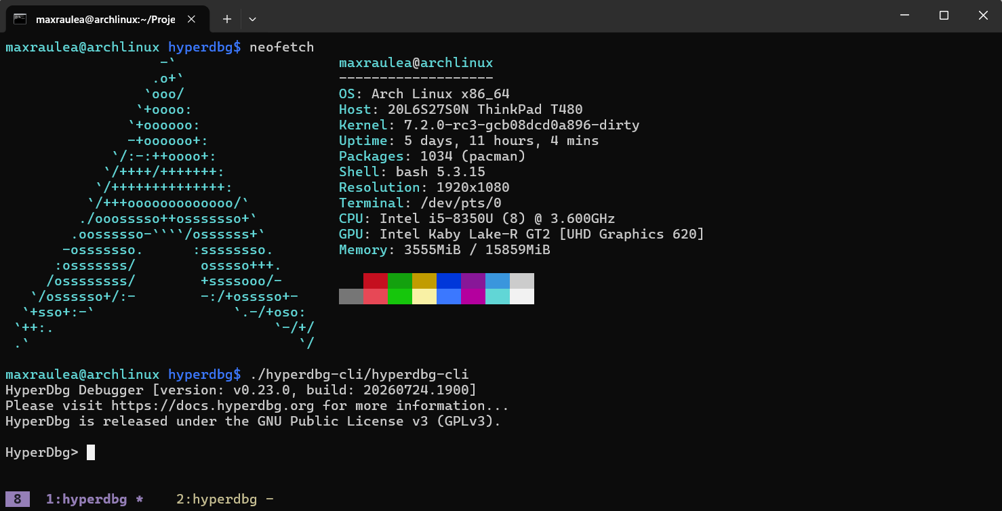The image size is (1002, 511).
Task: Place cursor at the HyperDbg> prompt block
Action: 91,452
